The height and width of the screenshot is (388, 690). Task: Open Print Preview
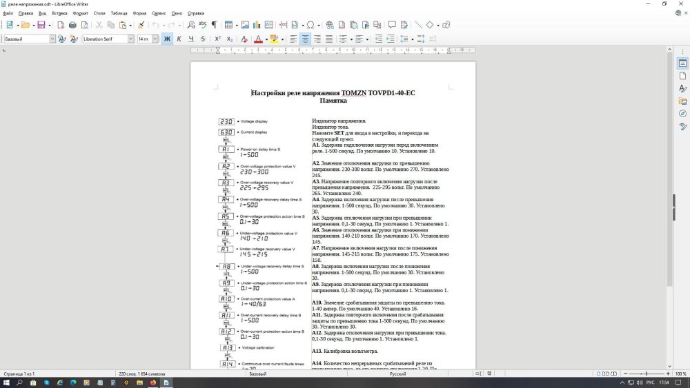[x=84, y=25]
